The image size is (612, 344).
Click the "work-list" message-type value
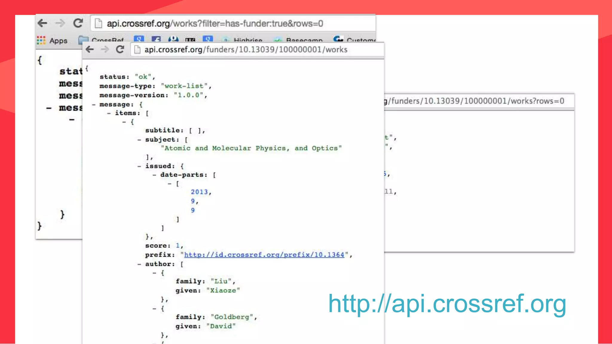click(x=184, y=86)
